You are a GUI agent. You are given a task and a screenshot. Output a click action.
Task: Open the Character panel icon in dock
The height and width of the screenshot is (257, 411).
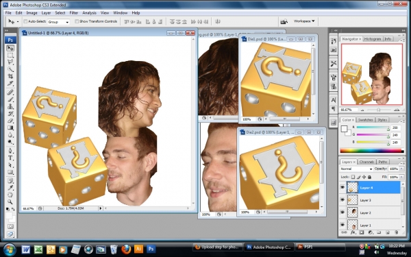[x=334, y=100]
